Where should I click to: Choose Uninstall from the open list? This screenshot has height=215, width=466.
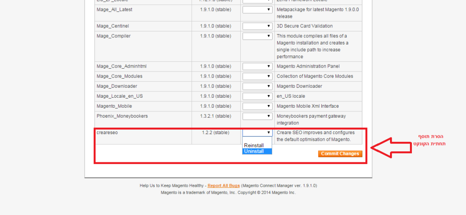[257, 151]
